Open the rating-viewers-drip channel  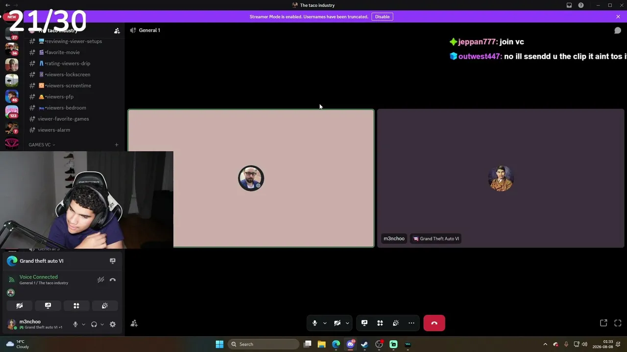click(x=73, y=64)
